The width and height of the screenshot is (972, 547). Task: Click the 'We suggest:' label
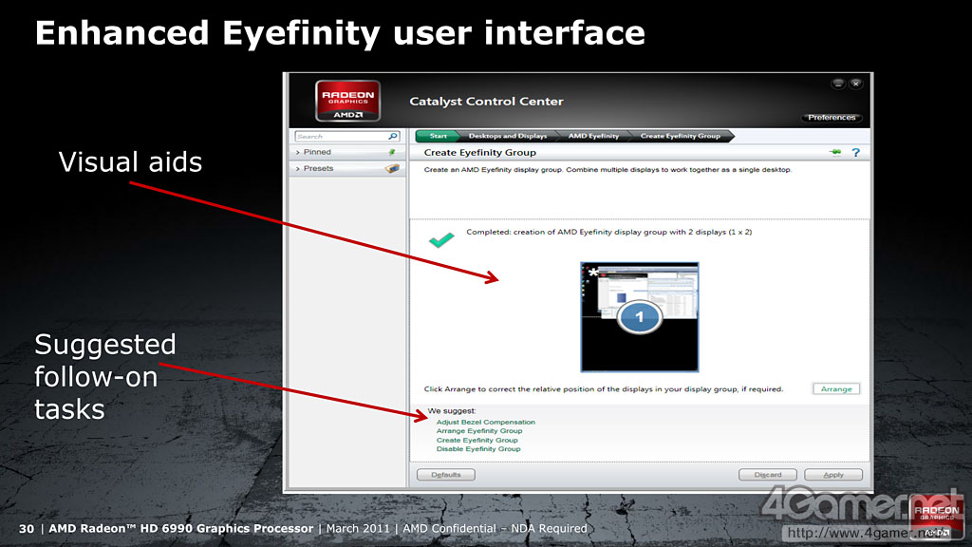click(452, 410)
